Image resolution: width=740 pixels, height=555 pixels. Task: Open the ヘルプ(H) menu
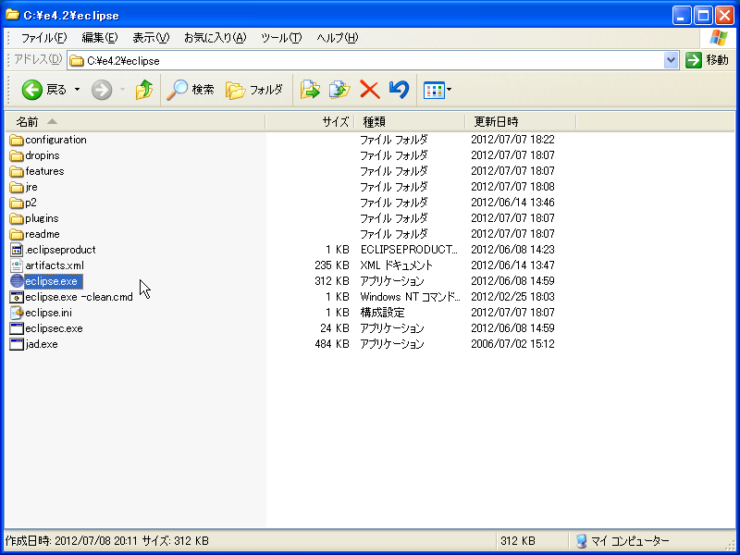(338, 38)
